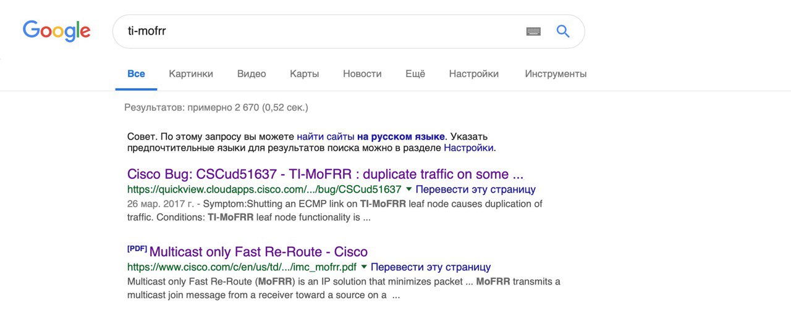Click the найти сайты на русском языке link
Screen dimensions: 791x311
(371, 136)
